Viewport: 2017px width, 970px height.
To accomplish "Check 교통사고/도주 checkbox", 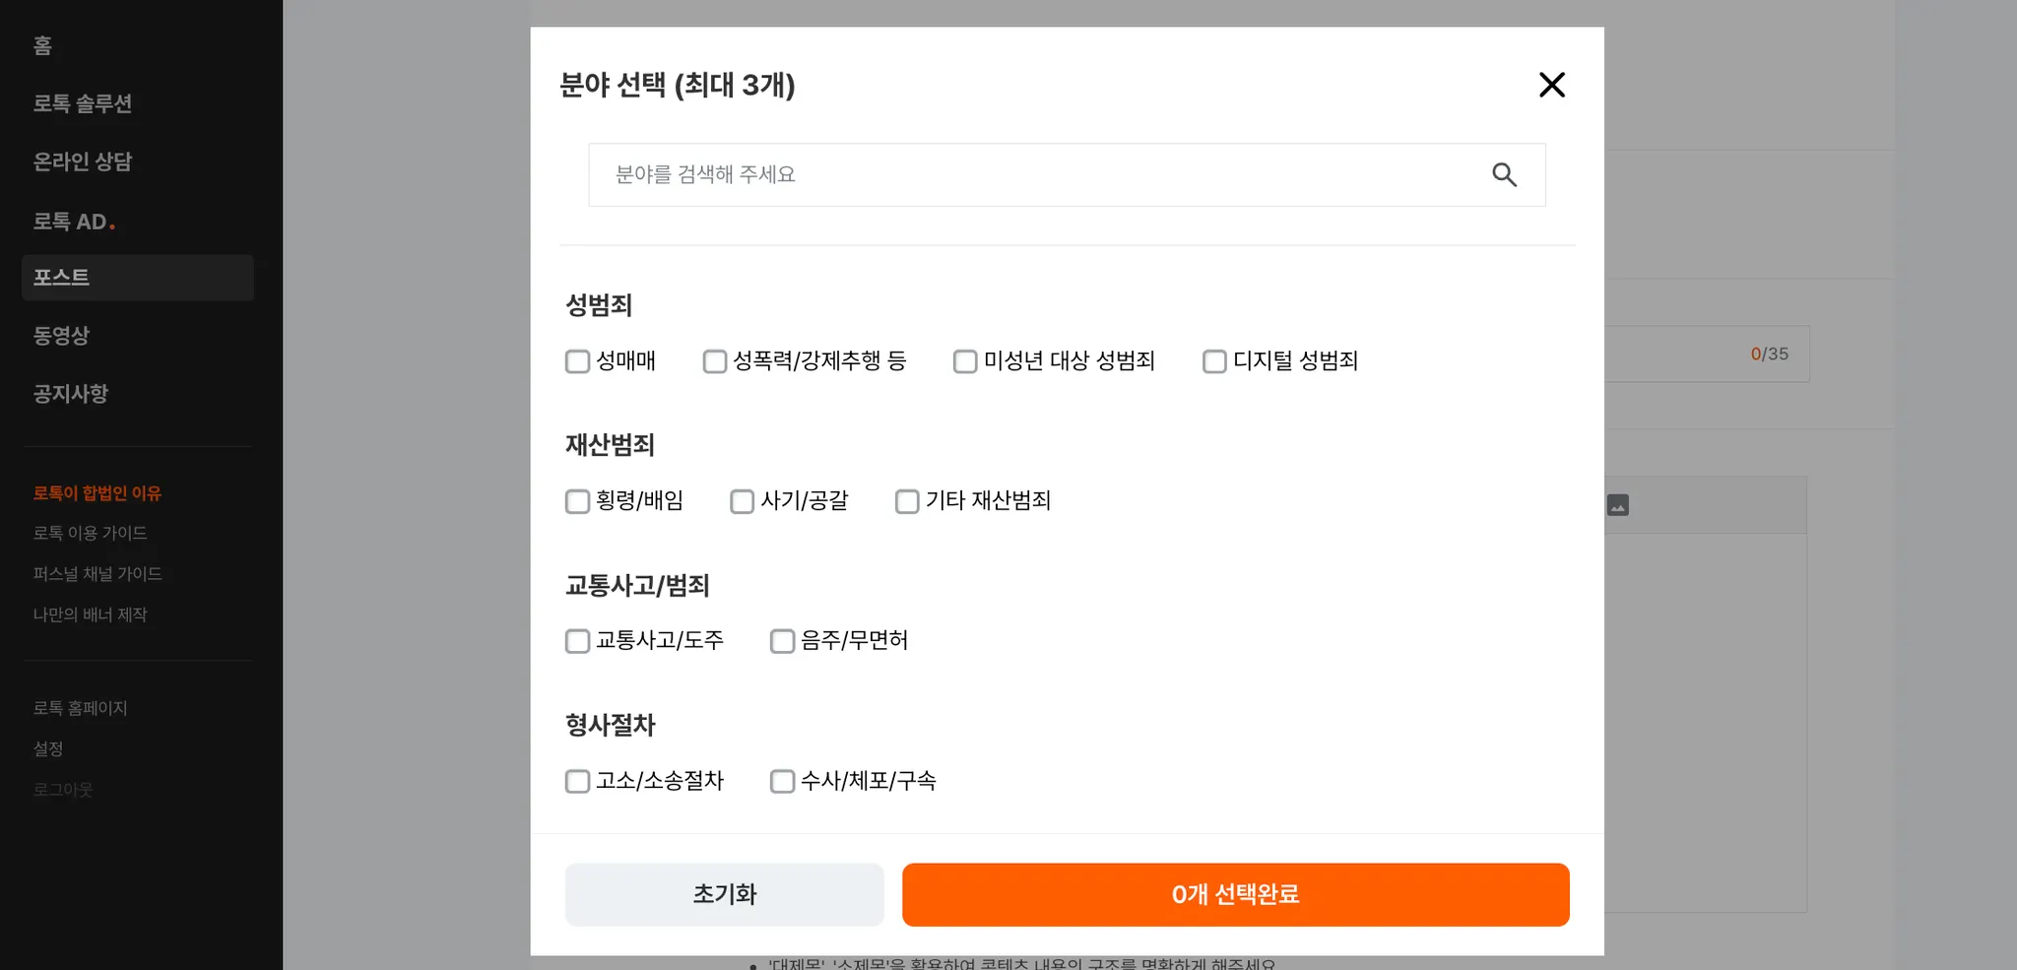I will click(x=577, y=641).
